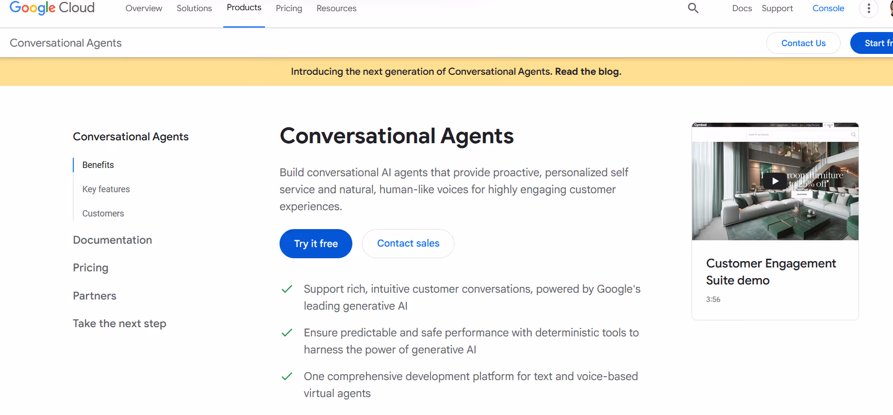Select the text 'One comprehensive development platform'

click(x=409, y=377)
